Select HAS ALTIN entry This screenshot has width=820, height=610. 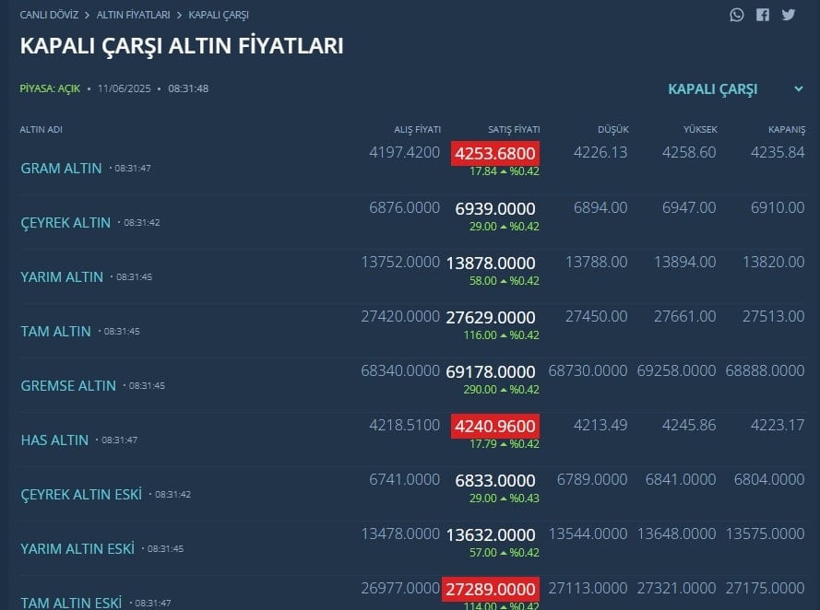tap(55, 440)
